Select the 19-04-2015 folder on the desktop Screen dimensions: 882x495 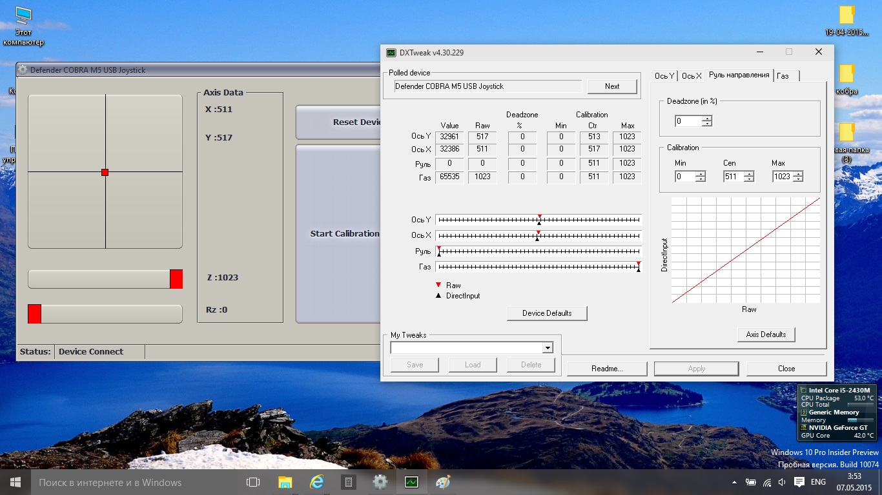846,21
